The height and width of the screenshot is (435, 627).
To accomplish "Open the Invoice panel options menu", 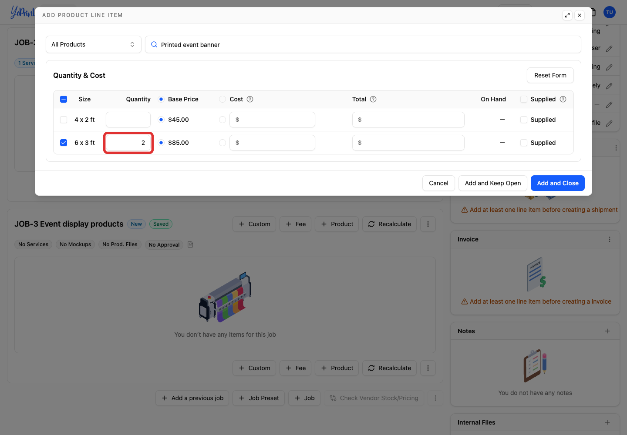I will (610, 239).
